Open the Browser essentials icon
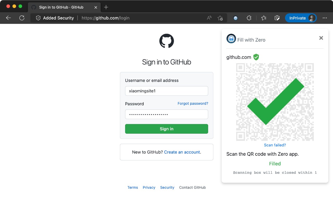This screenshot has width=333, height=208. pyautogui.click(x=277, y=18)
